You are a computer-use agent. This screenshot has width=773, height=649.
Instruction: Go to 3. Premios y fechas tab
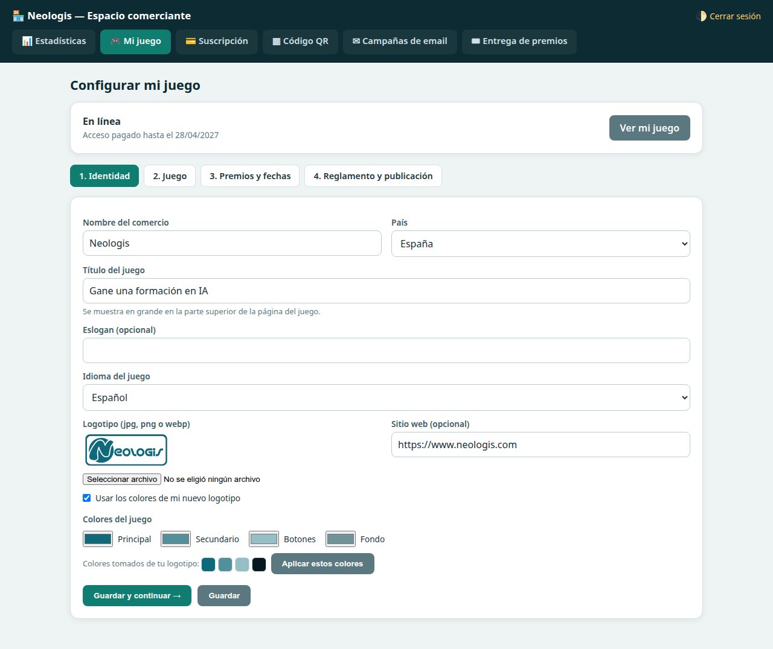250,176
